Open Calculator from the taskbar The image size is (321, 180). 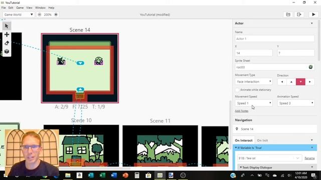[x=137, y=175]
